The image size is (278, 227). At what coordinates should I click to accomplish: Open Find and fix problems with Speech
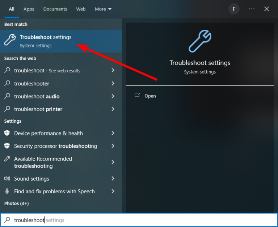pyautogui.click(x=61, y=192)
